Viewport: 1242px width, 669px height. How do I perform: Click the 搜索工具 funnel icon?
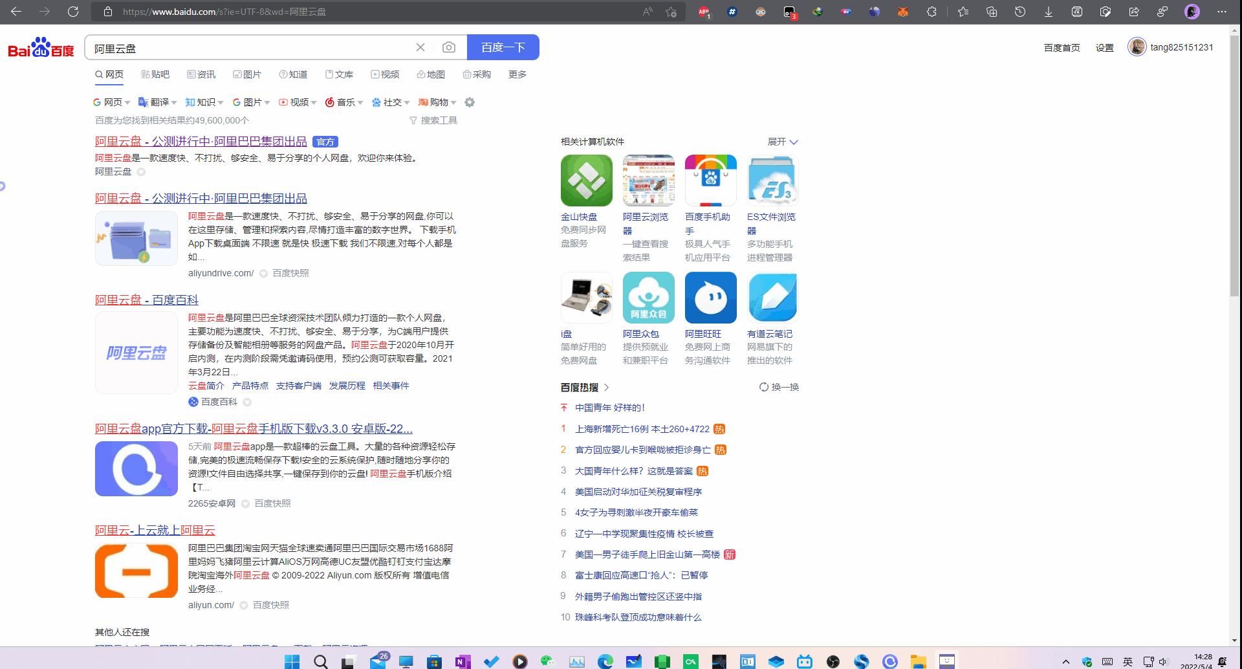pos(413,120)
